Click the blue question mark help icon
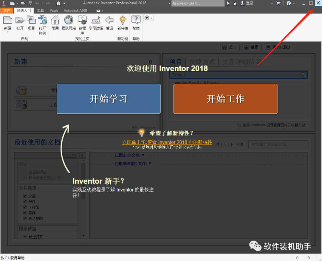This screenshot has height=261, width=322. (289, 3)
